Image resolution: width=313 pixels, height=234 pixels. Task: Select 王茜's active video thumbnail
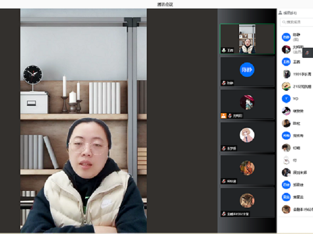[x=247, y=39]
